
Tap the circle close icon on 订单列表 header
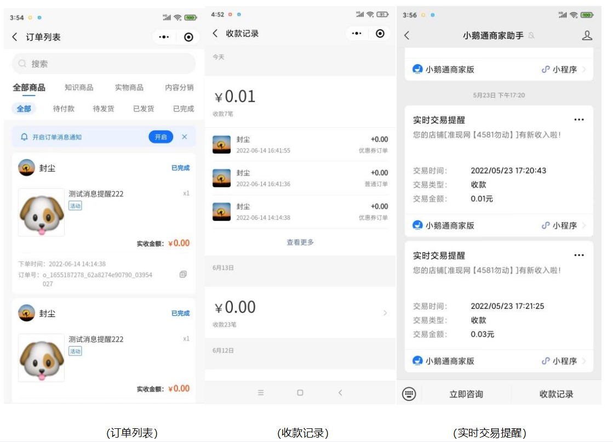tap(188, 37)
